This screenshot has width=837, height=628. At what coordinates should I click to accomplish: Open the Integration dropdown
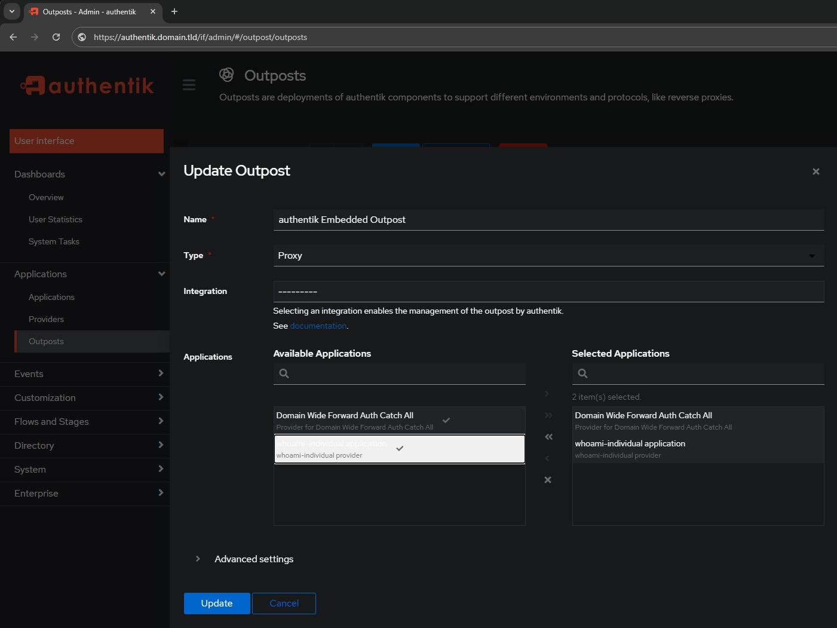(548, 292)
